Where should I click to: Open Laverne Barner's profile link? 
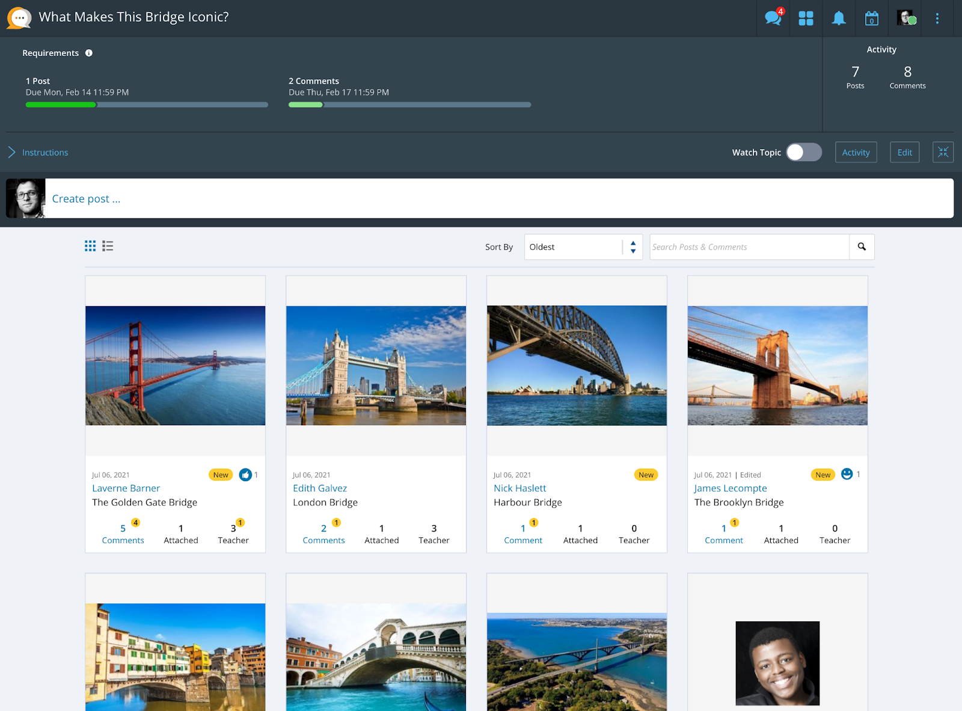coord(126,488)
